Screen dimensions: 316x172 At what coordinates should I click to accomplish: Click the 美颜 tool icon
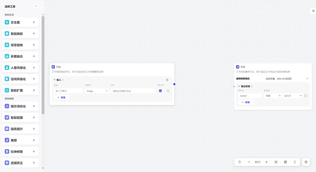point(7,140)
